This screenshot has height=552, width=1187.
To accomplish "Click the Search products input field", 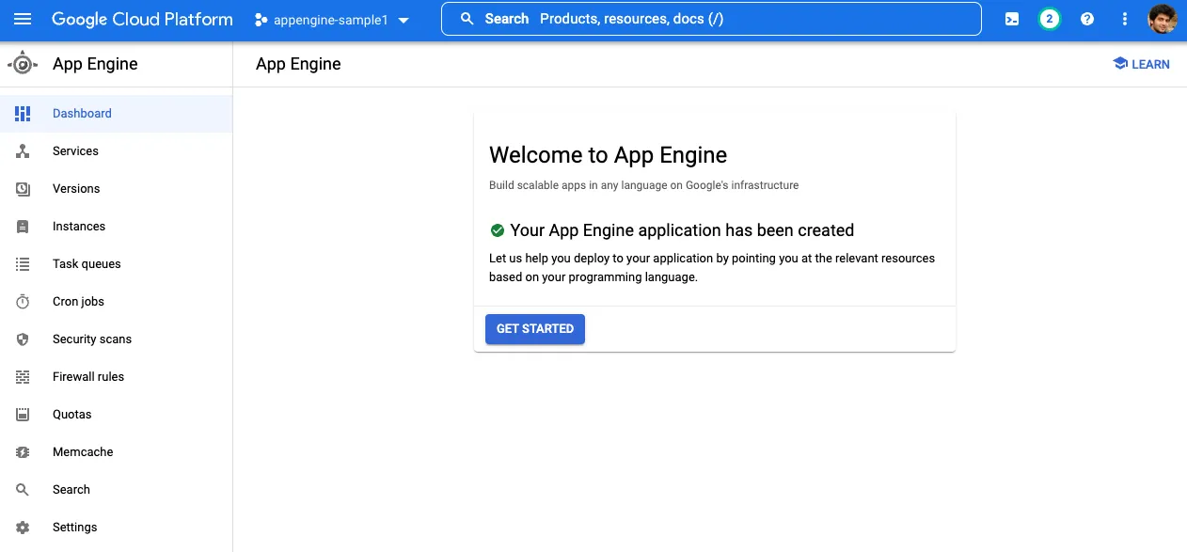I will 711,18.
